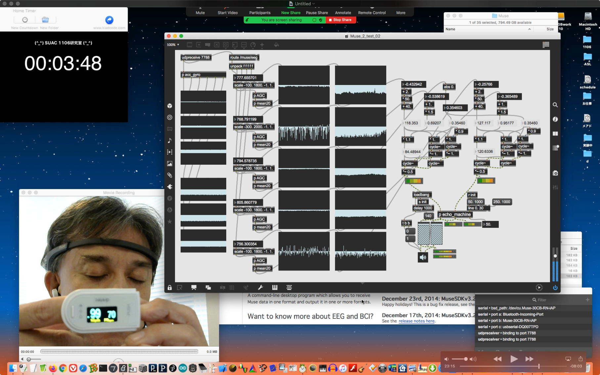This screenshot has height=375, width=600.
Task: Open the release notes here link
Action: click(416, 321)
